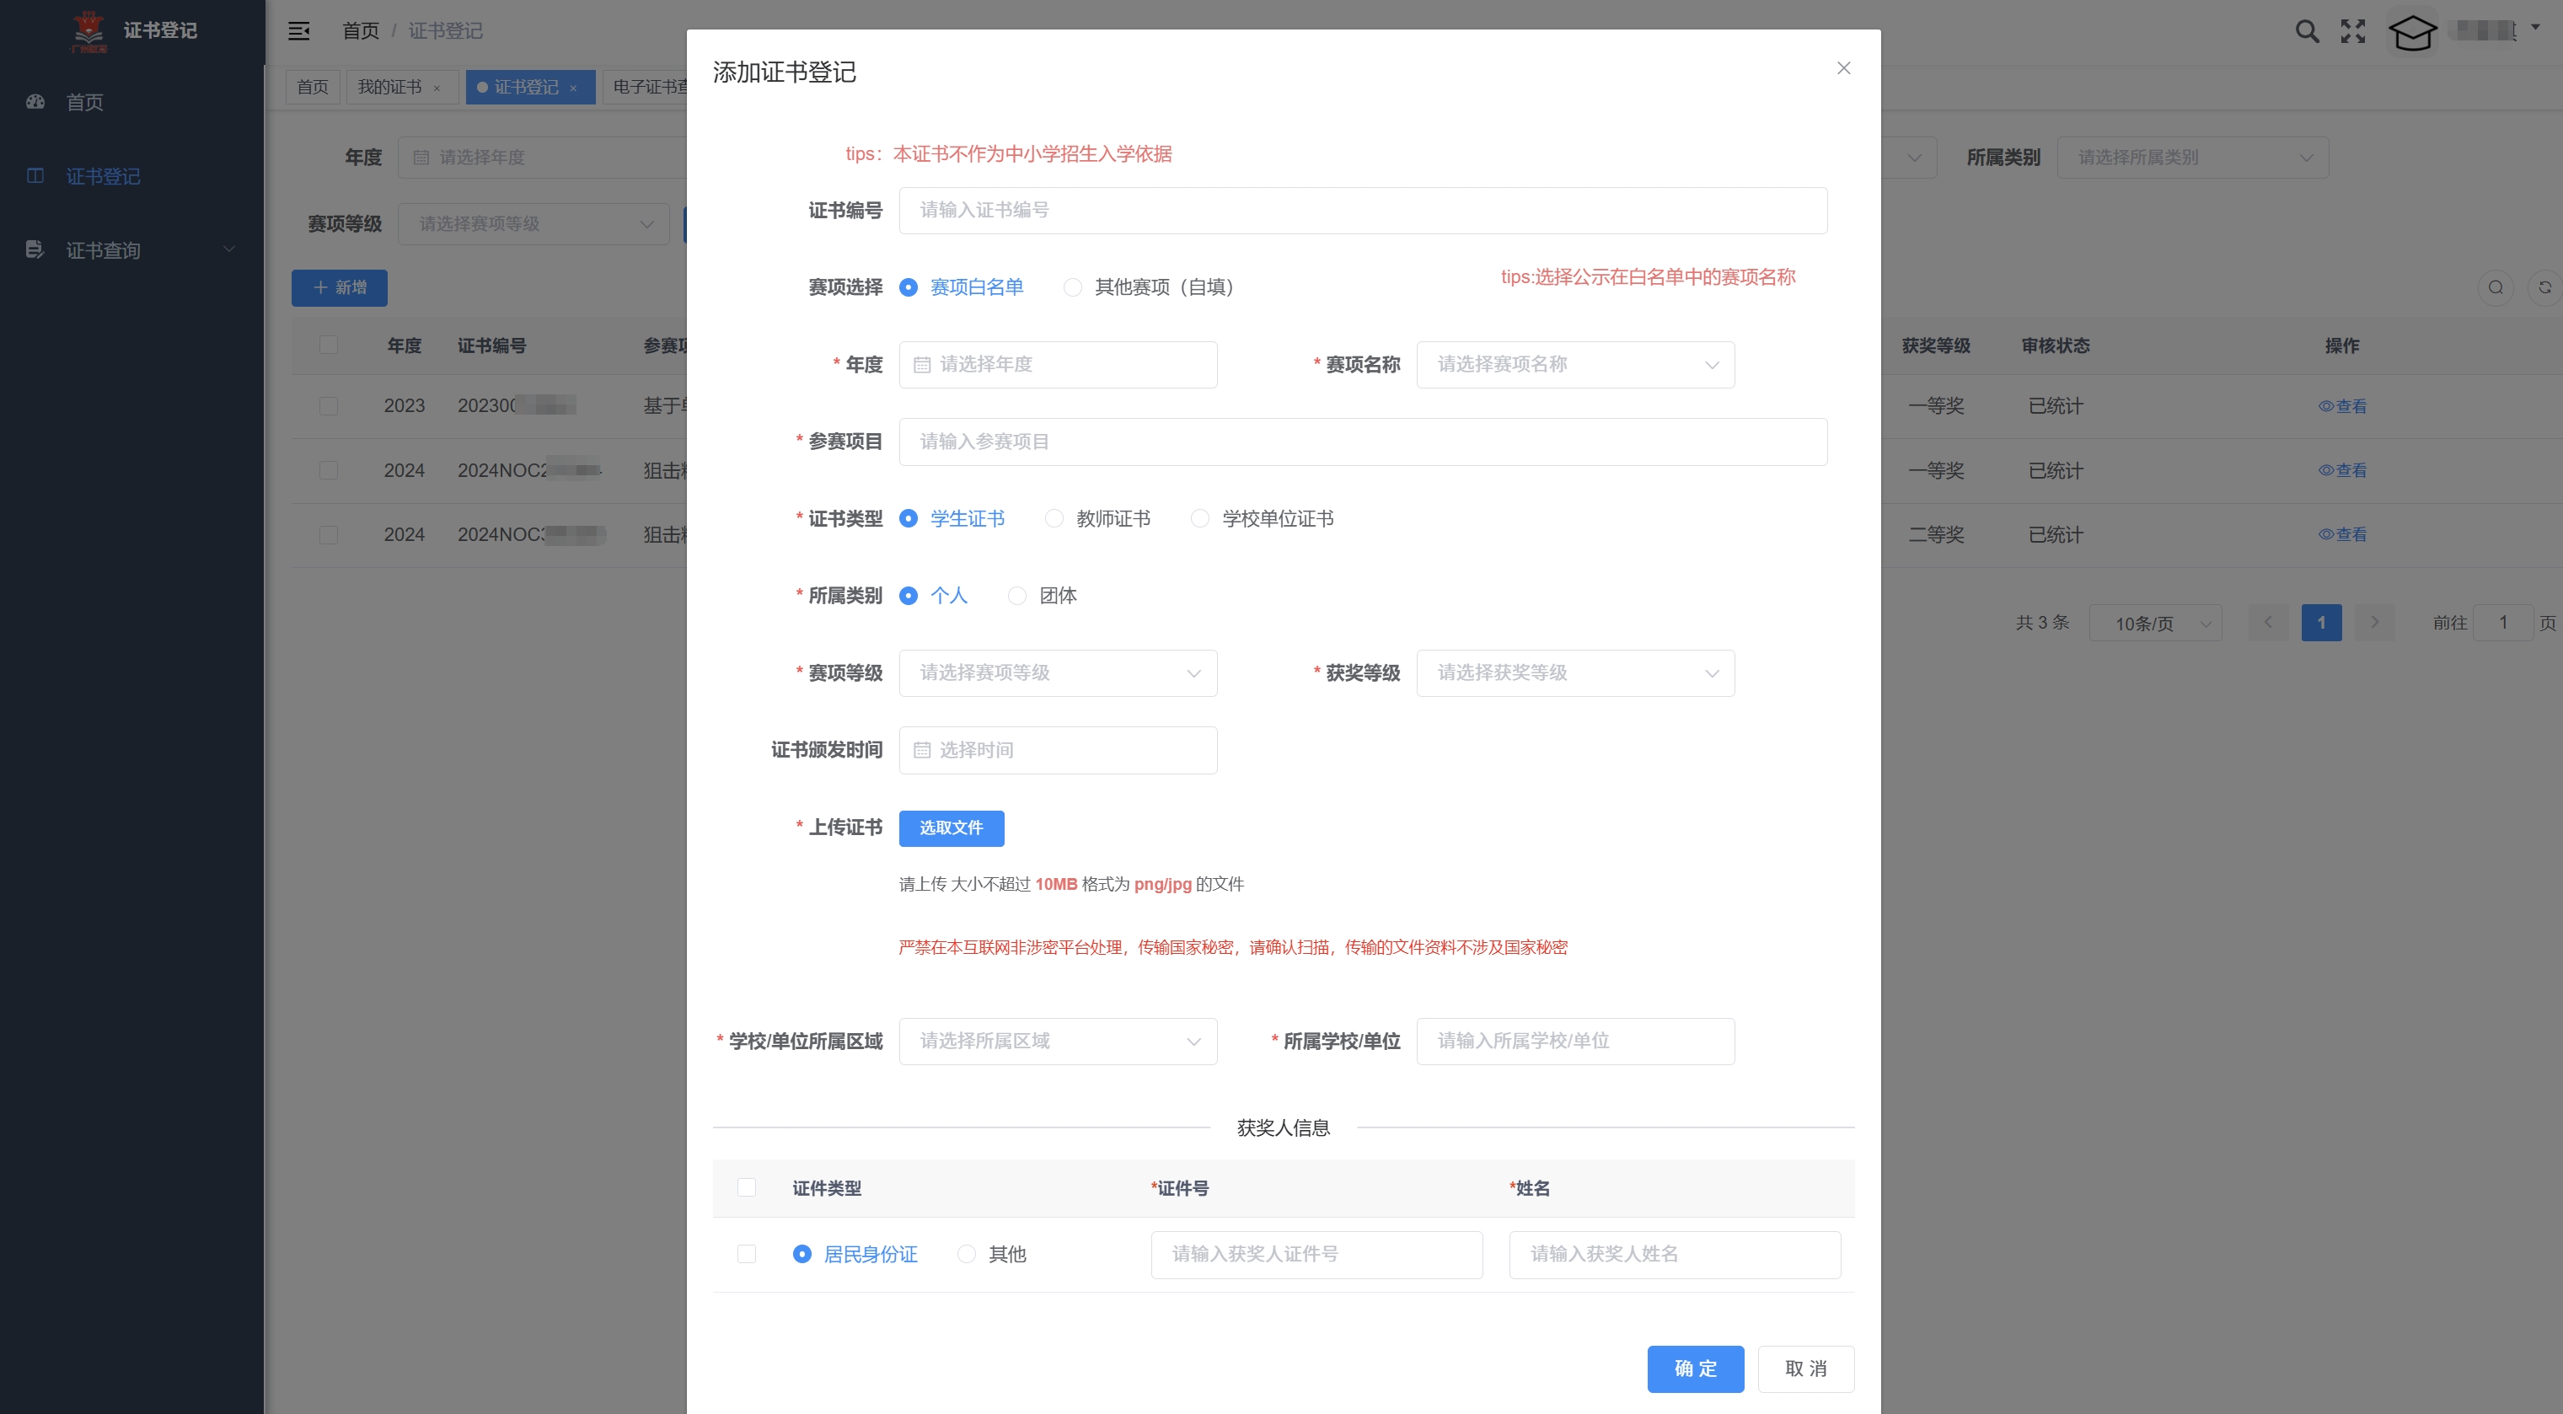Screen dimensions: 2563x1414
Task: Select the 团体 radio option
Action: pyautogui.click(x=1016, y=595)
